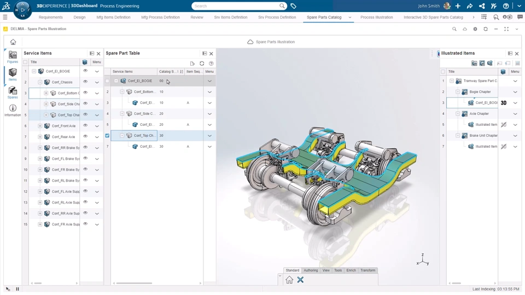The image size is (525, 295).
Task: Switch to the Review tab
Action: coord(197,17)
